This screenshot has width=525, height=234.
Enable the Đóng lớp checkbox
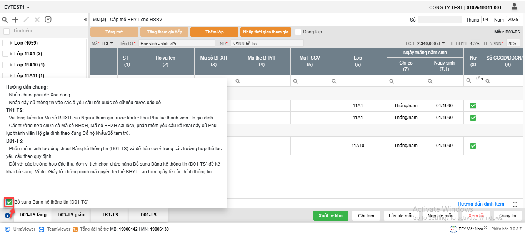click(x=298, y=32)
